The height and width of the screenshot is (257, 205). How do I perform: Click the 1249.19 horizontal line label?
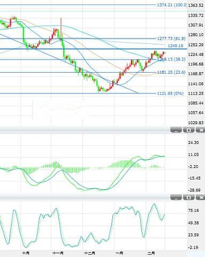[x=176, y=46]
